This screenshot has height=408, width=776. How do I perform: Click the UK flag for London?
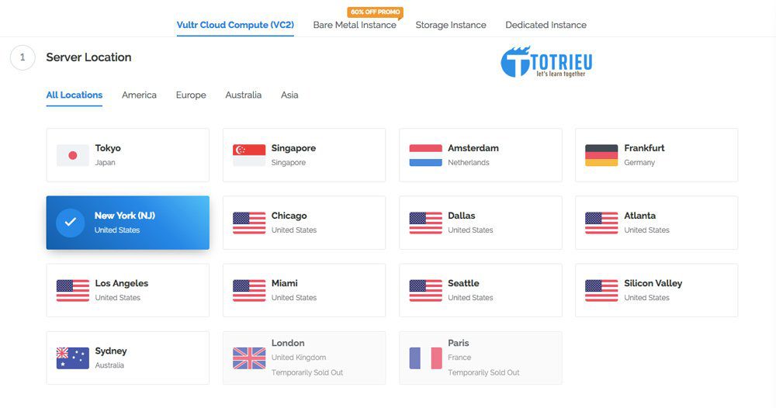pyautogui.click(x=249, y=358)
